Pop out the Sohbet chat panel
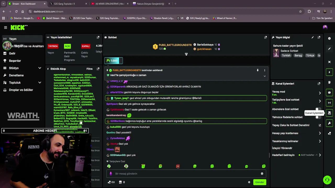335x188 pixels. click(x=265, y=37)
